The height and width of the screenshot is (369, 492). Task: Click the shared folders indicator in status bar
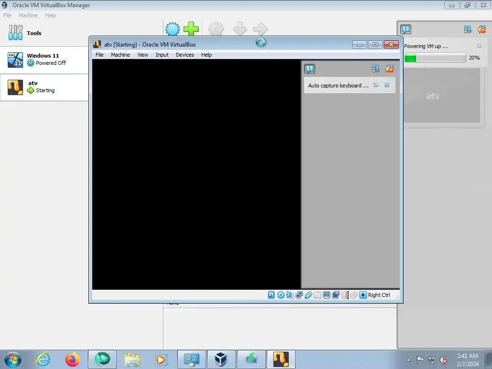(x=317, y=295)
